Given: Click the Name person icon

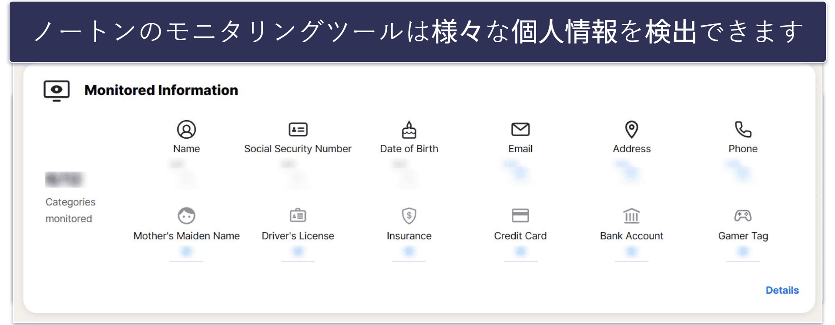Looking at the screenshot, I should point(186,129).
